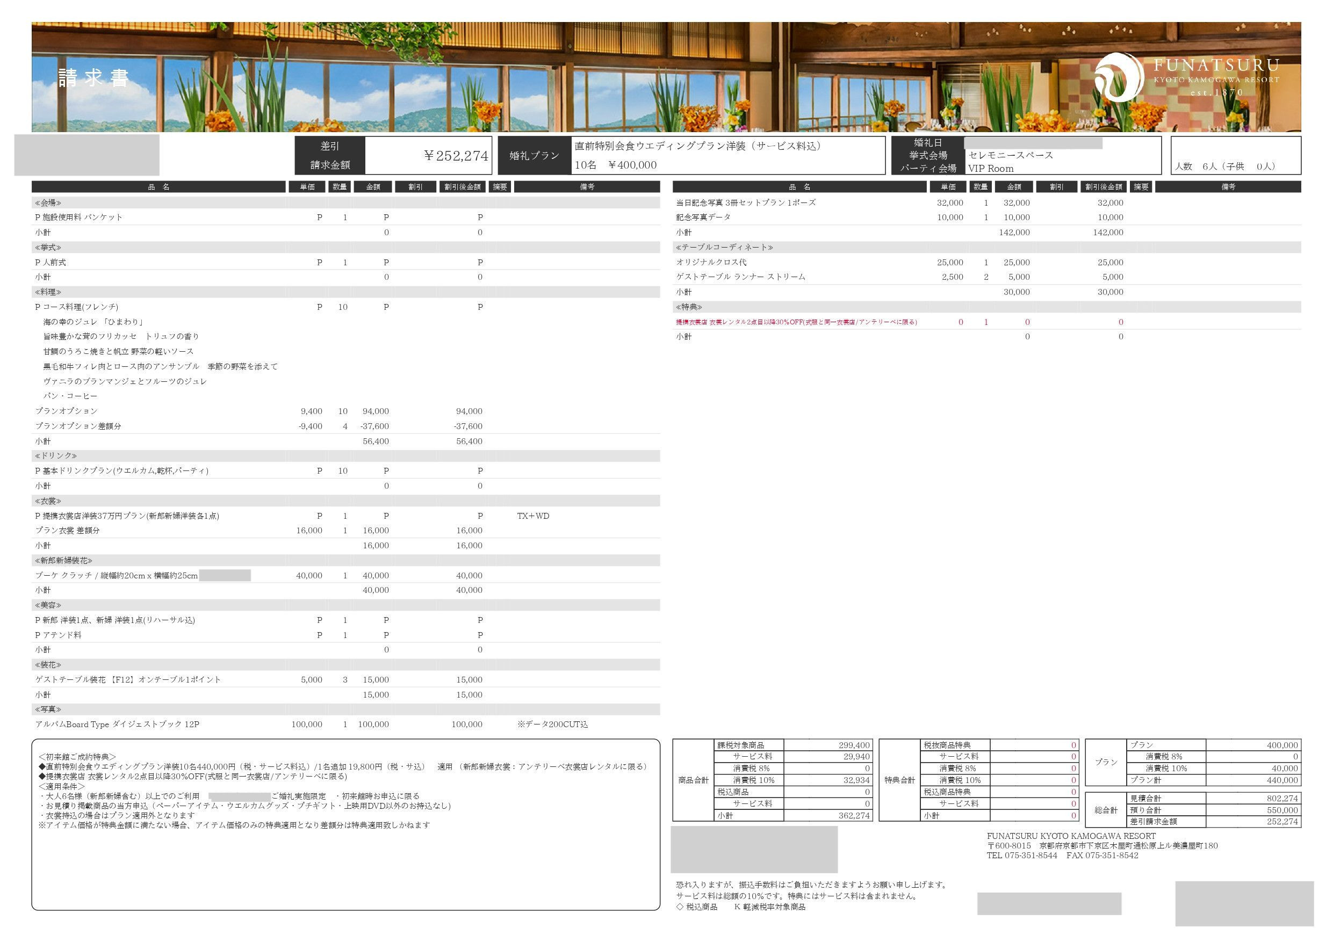The width and height of the screenshot is (1333, 942).
Task: Click the service charge value '29,940'
Action: tap(856, 757)
